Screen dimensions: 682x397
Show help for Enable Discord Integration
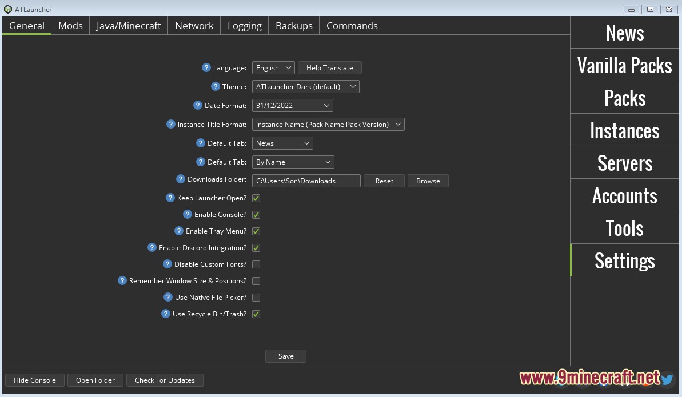152,247
